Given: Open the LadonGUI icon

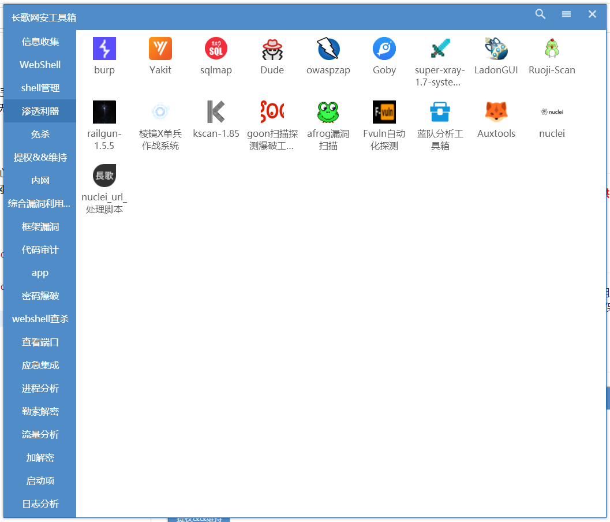Looking at the screenshot, I should pos(496,49).
